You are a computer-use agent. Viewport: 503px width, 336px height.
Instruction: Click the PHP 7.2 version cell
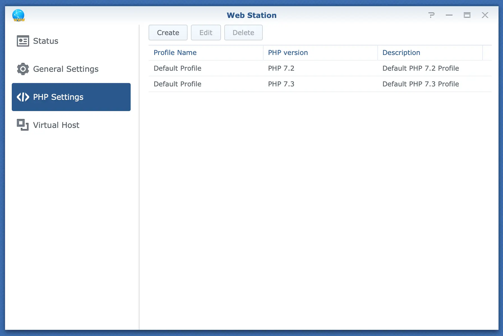(x=281, y=68)
